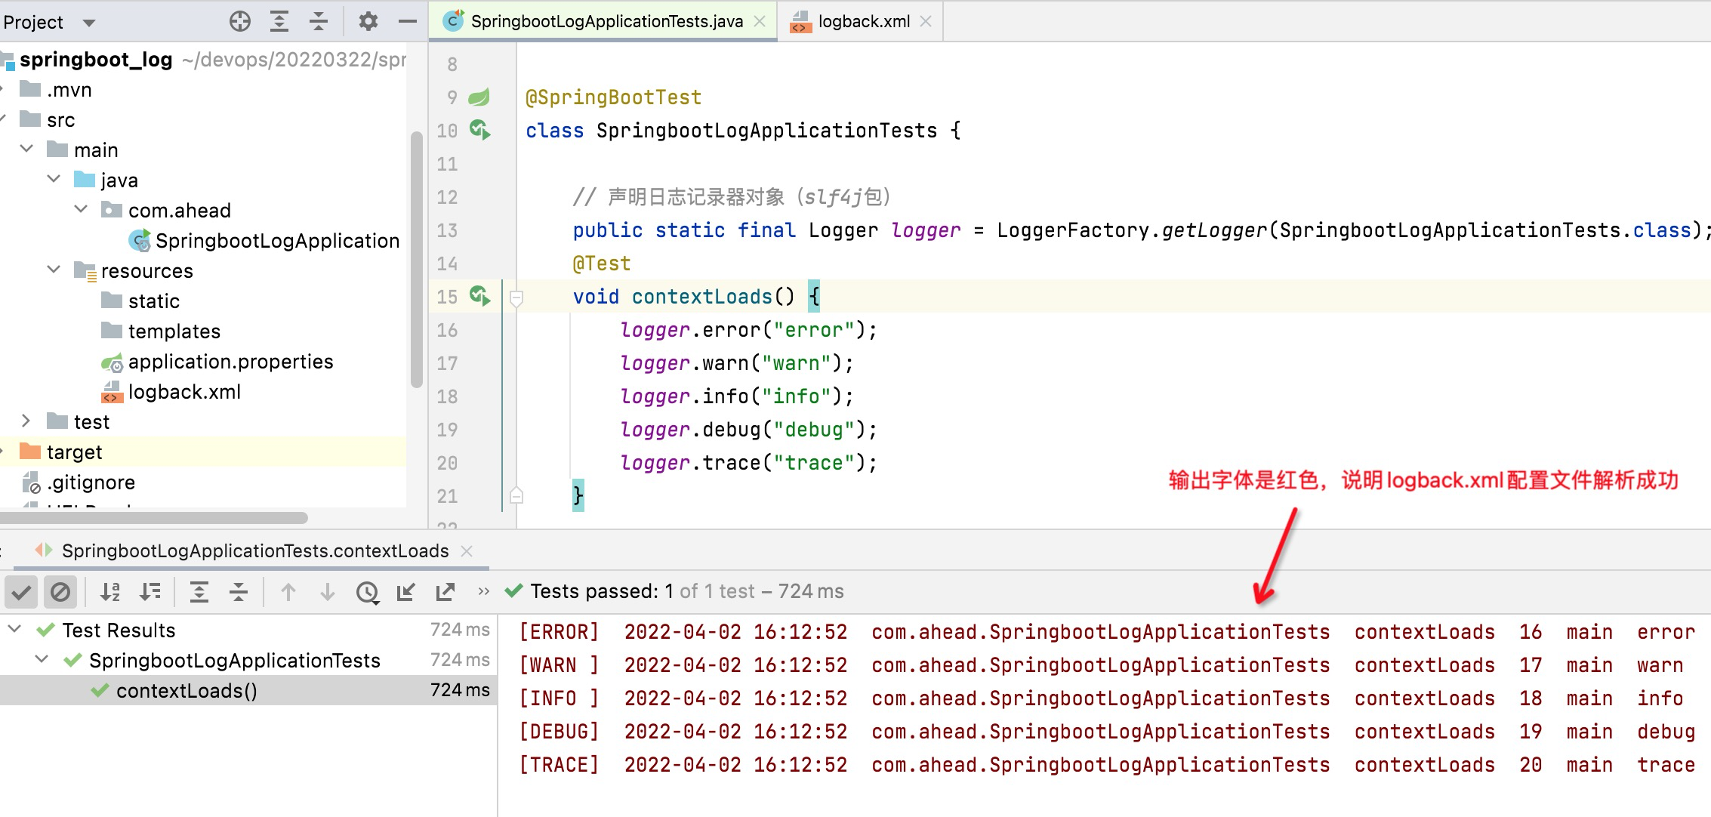This screenshot has height=817, width=1711.
Task: Click the Select Opened File crosshair icon
Action: click(x=240, y=21)
